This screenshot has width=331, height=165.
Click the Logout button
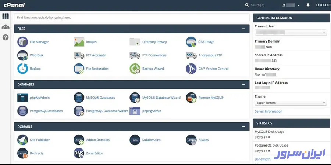pyautogui.click(x=323, y=5)
